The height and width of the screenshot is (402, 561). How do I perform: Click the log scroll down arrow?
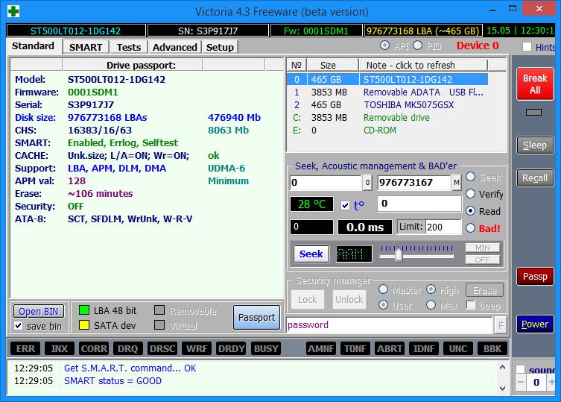(502, 389)
